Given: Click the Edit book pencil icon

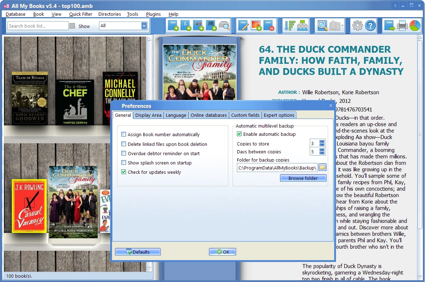Looking at the screenshot, I should point(243,25).
